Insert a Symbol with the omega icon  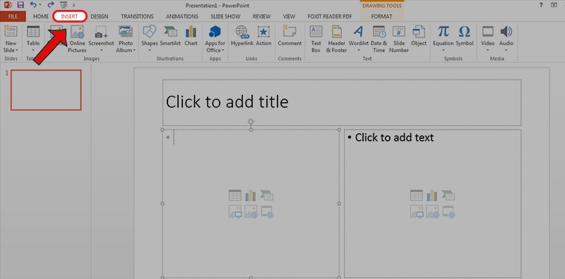click(465, 36)
